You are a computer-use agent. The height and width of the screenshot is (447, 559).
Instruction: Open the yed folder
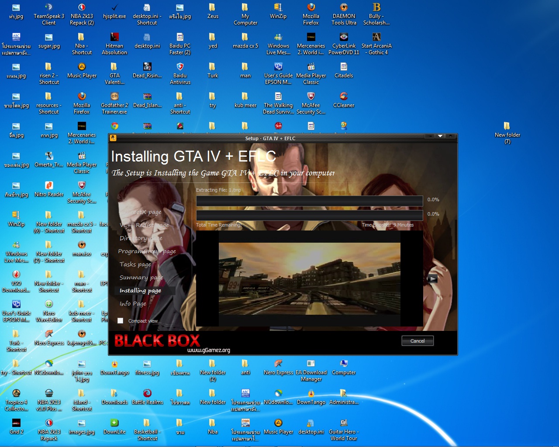coord(213,41)
